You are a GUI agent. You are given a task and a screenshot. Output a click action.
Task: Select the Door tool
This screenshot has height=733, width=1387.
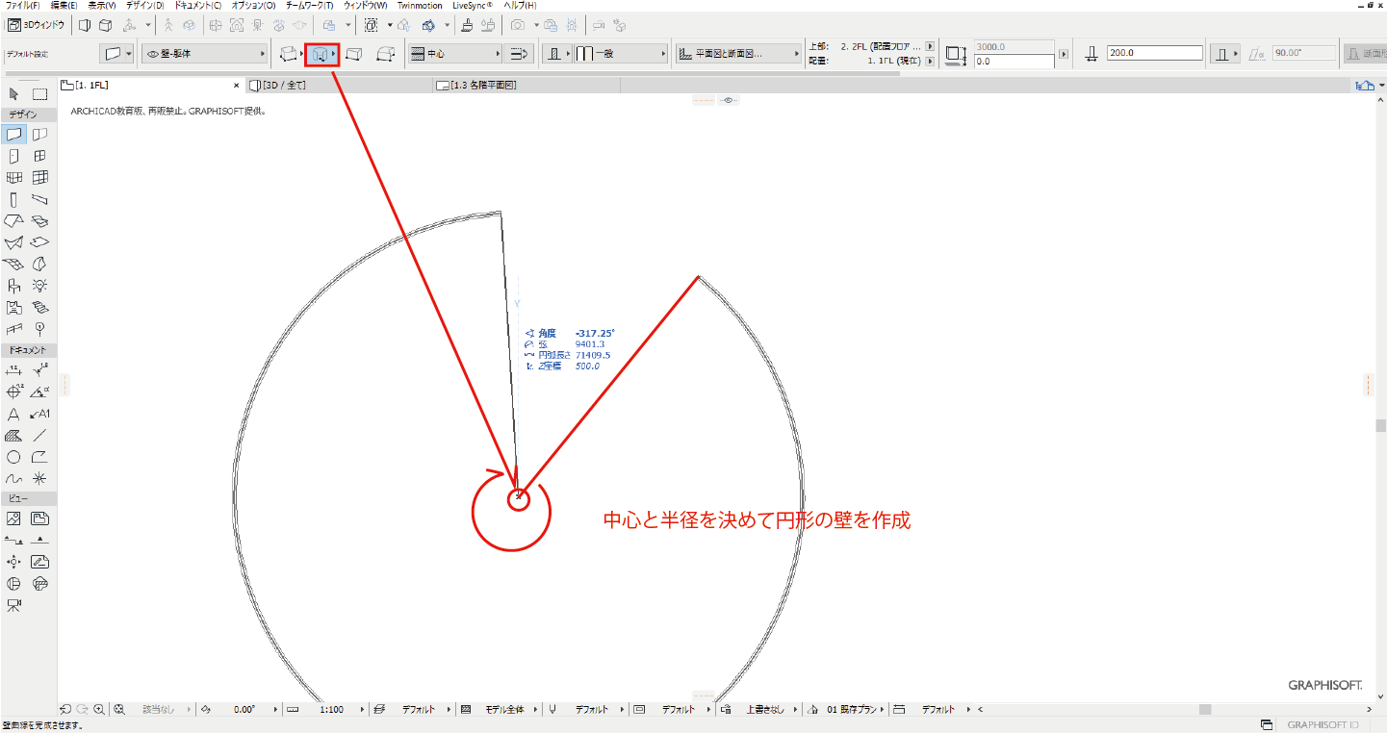pos(13,156)
